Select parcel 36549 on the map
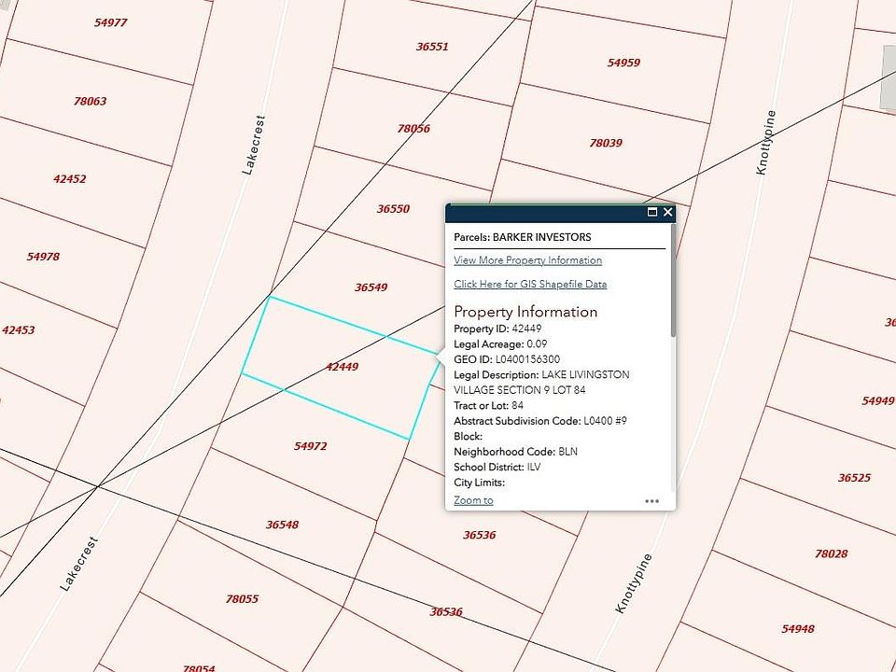Viewport: 896px width, 672px height. tap(371, 287)
